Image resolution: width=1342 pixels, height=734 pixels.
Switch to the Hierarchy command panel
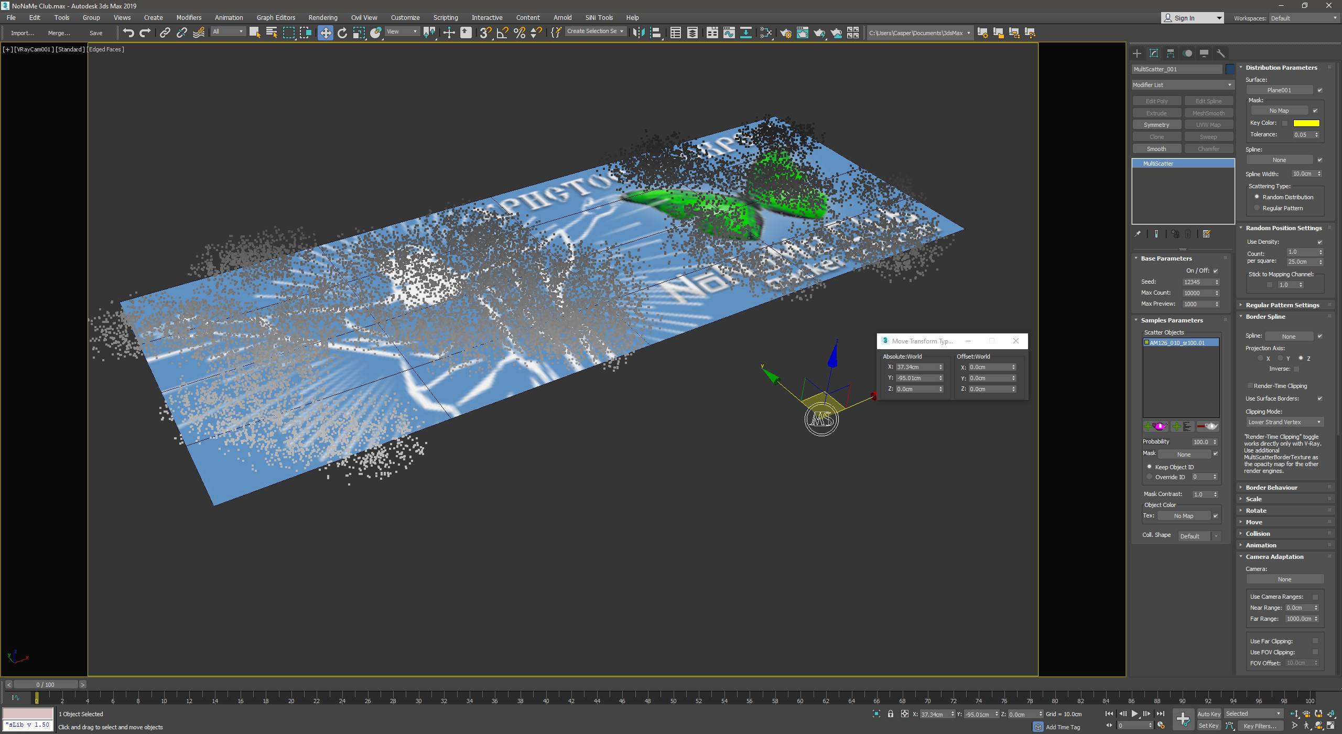click(1171, 53)
